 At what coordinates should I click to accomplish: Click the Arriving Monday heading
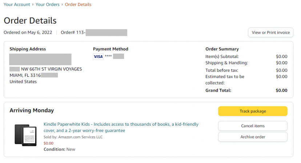point(32,110)
